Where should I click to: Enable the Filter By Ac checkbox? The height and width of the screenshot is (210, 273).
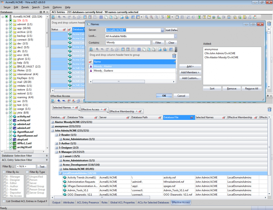[x=4, y=172]
